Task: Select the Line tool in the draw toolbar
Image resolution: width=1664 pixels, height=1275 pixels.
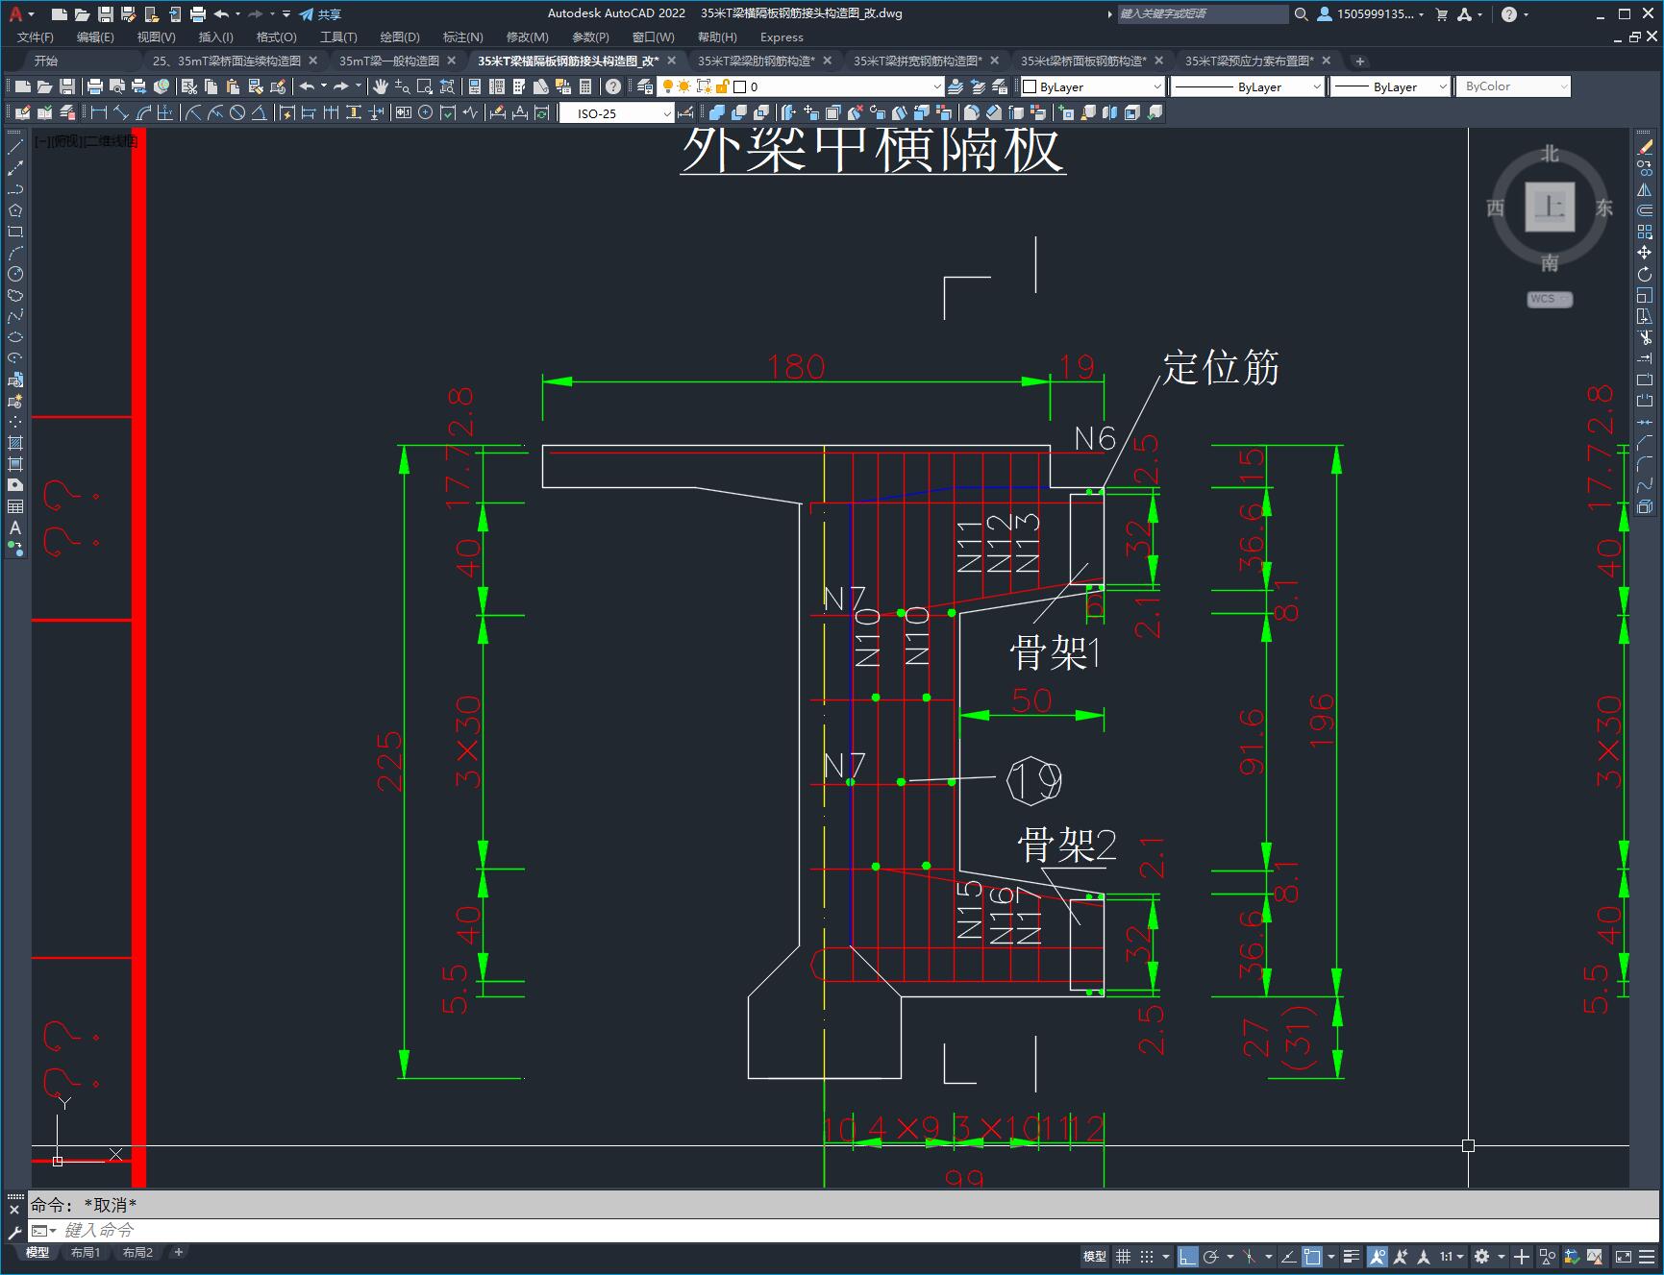Action: pyautogui.click(x=15, y=147)
